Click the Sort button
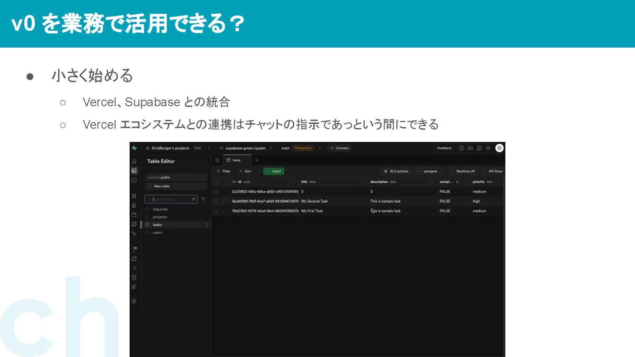This screenshot has width=635, height=357. point(245,171)
